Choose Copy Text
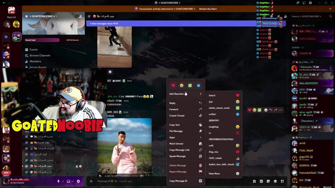Viewport: 335px width, 188px height. point(186,125)
